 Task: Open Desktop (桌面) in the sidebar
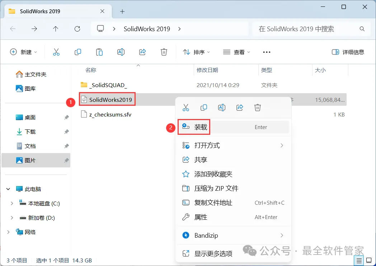coord(25,118)
